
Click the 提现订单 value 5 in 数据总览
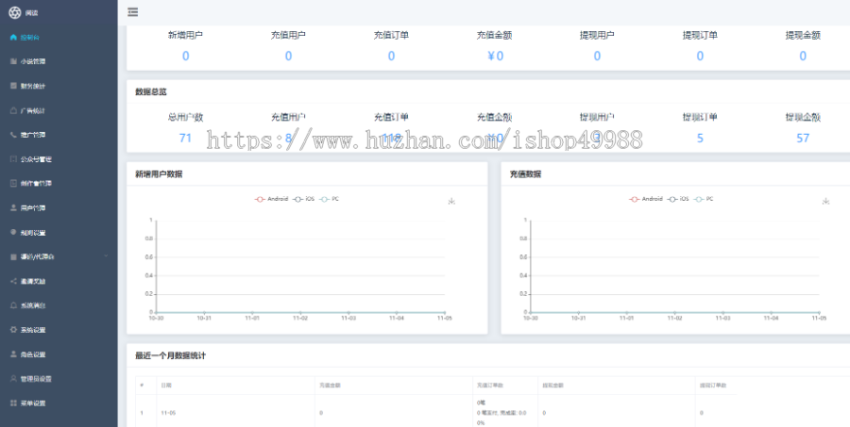pos(700,138)
